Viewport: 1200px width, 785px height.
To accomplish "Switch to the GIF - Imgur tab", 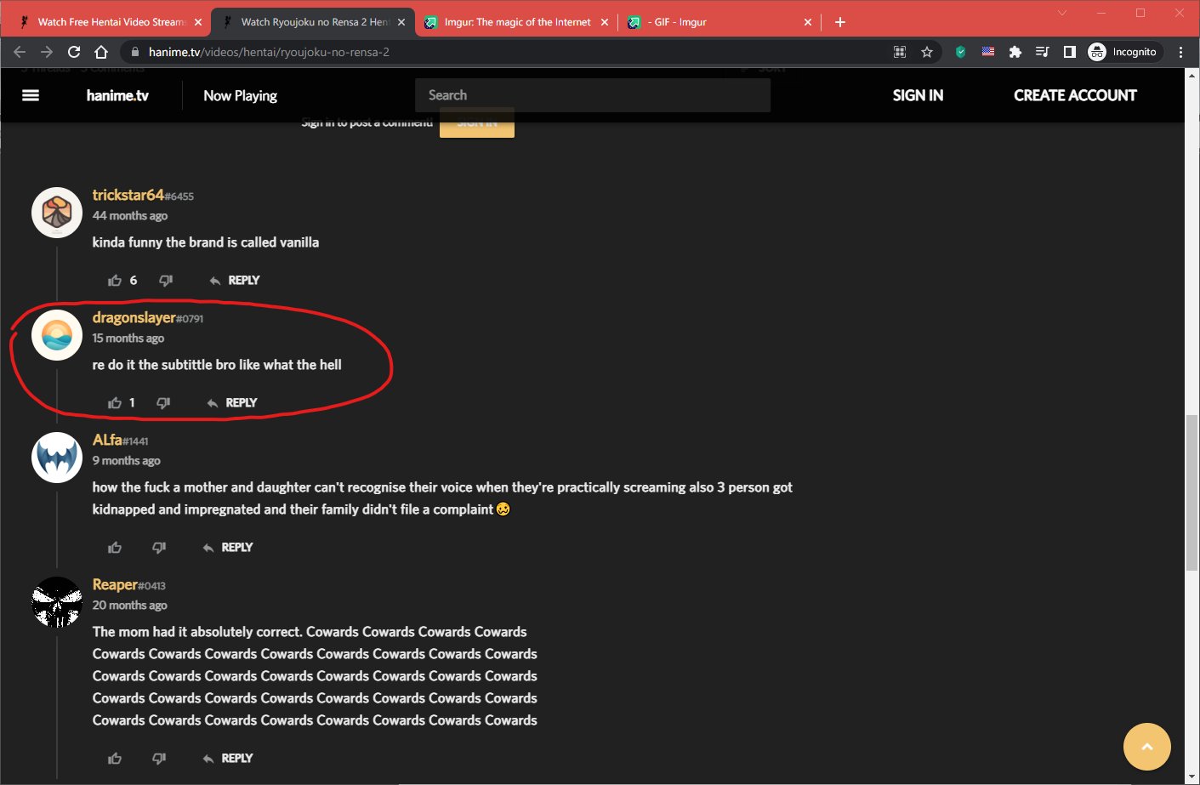I will point(720,22).
